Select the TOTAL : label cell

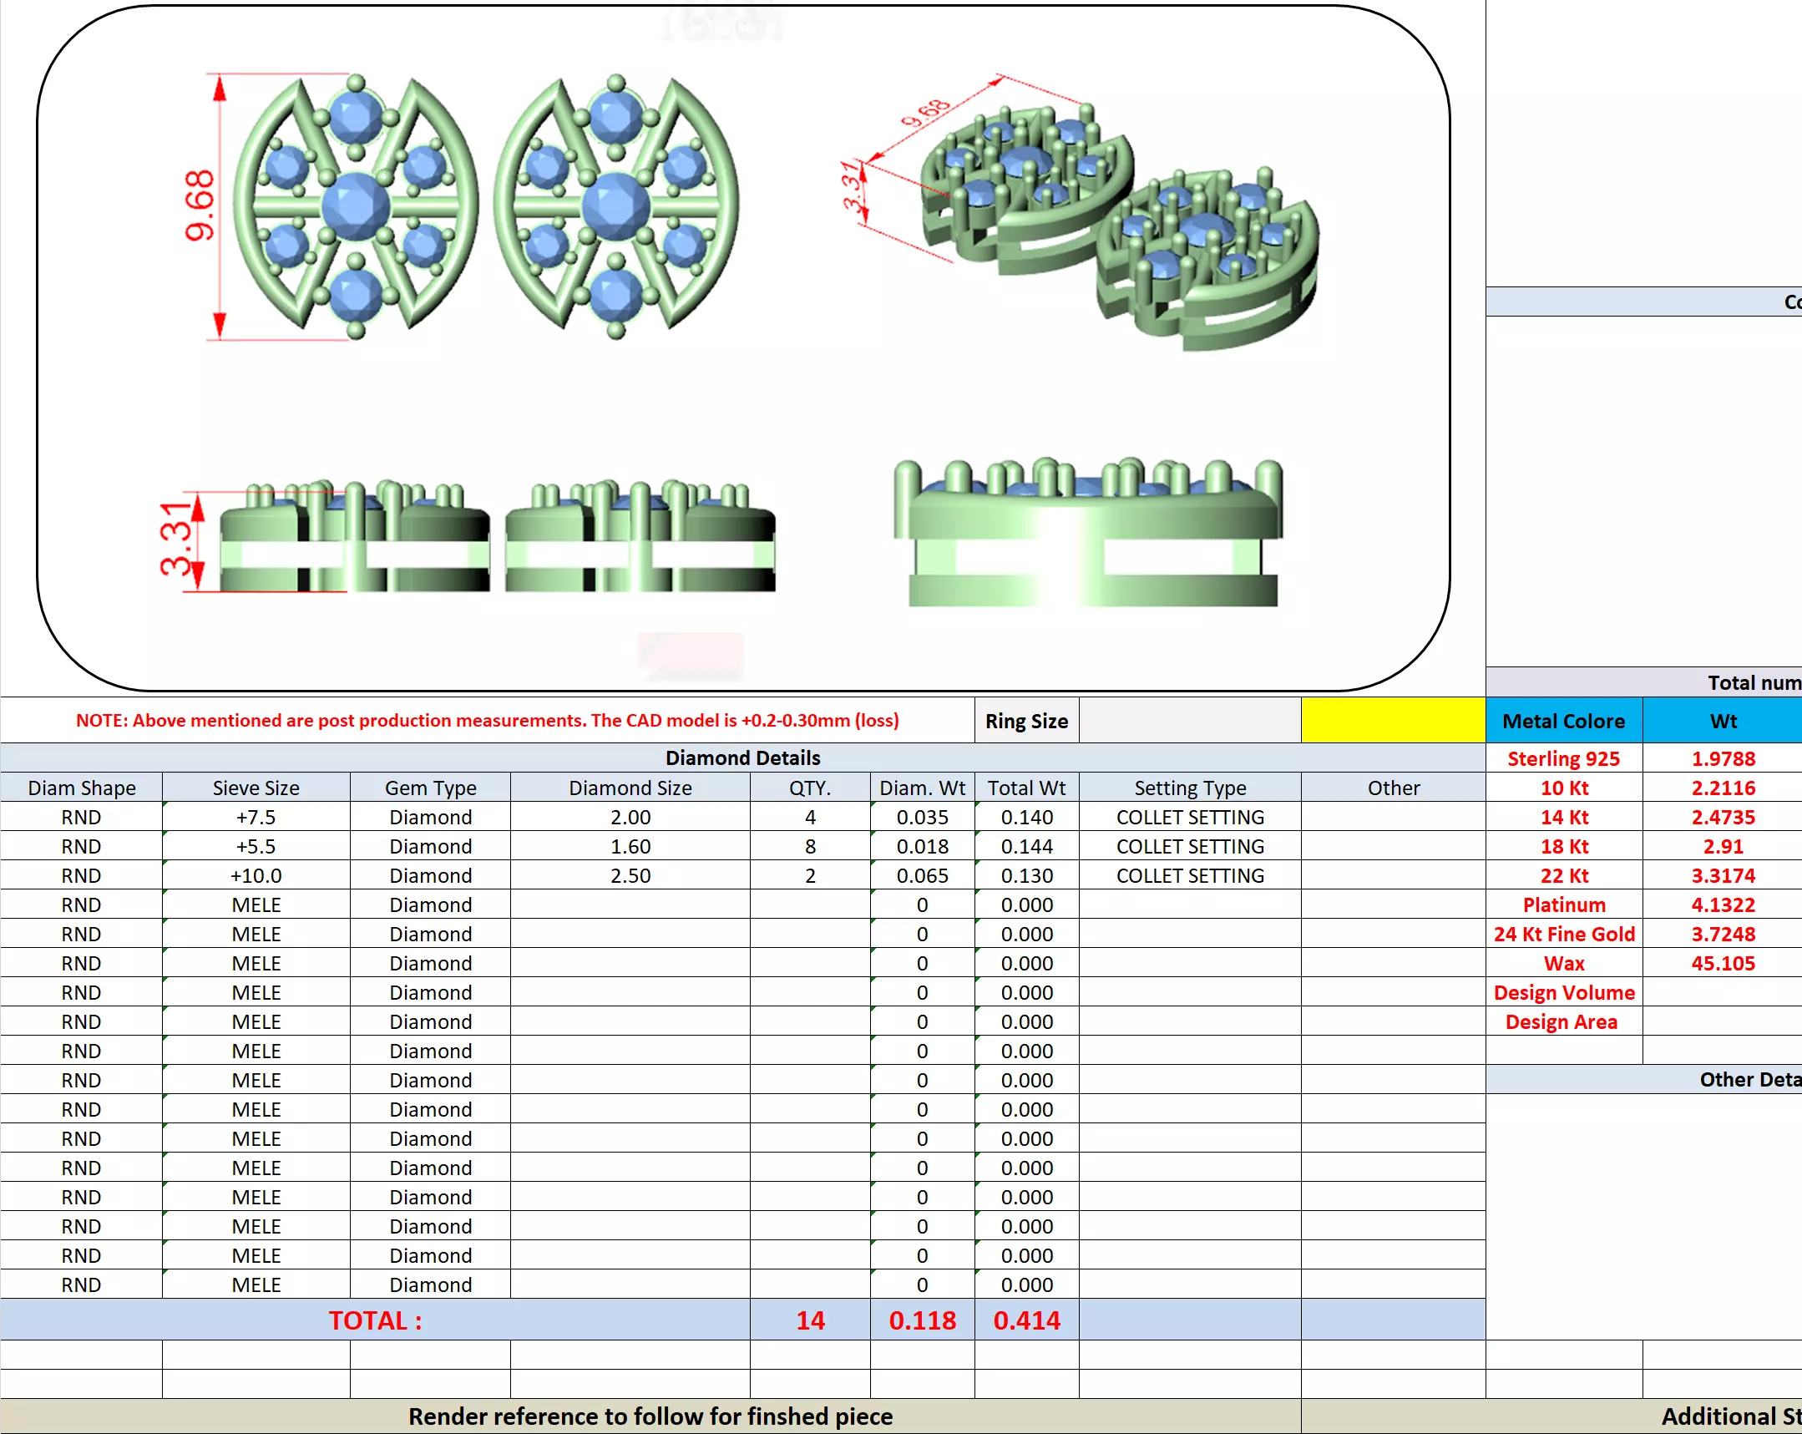point(374,1320)
